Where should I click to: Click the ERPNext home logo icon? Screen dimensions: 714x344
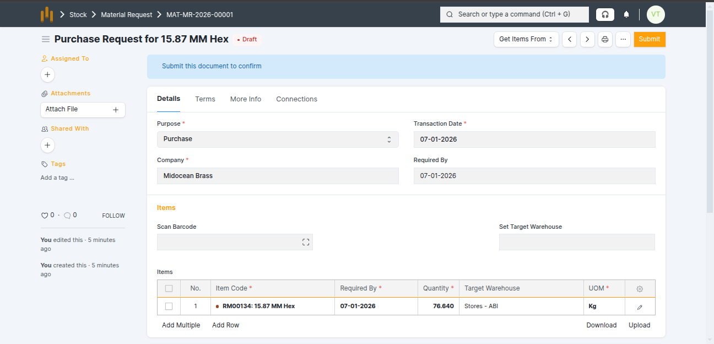click(47, 14)
